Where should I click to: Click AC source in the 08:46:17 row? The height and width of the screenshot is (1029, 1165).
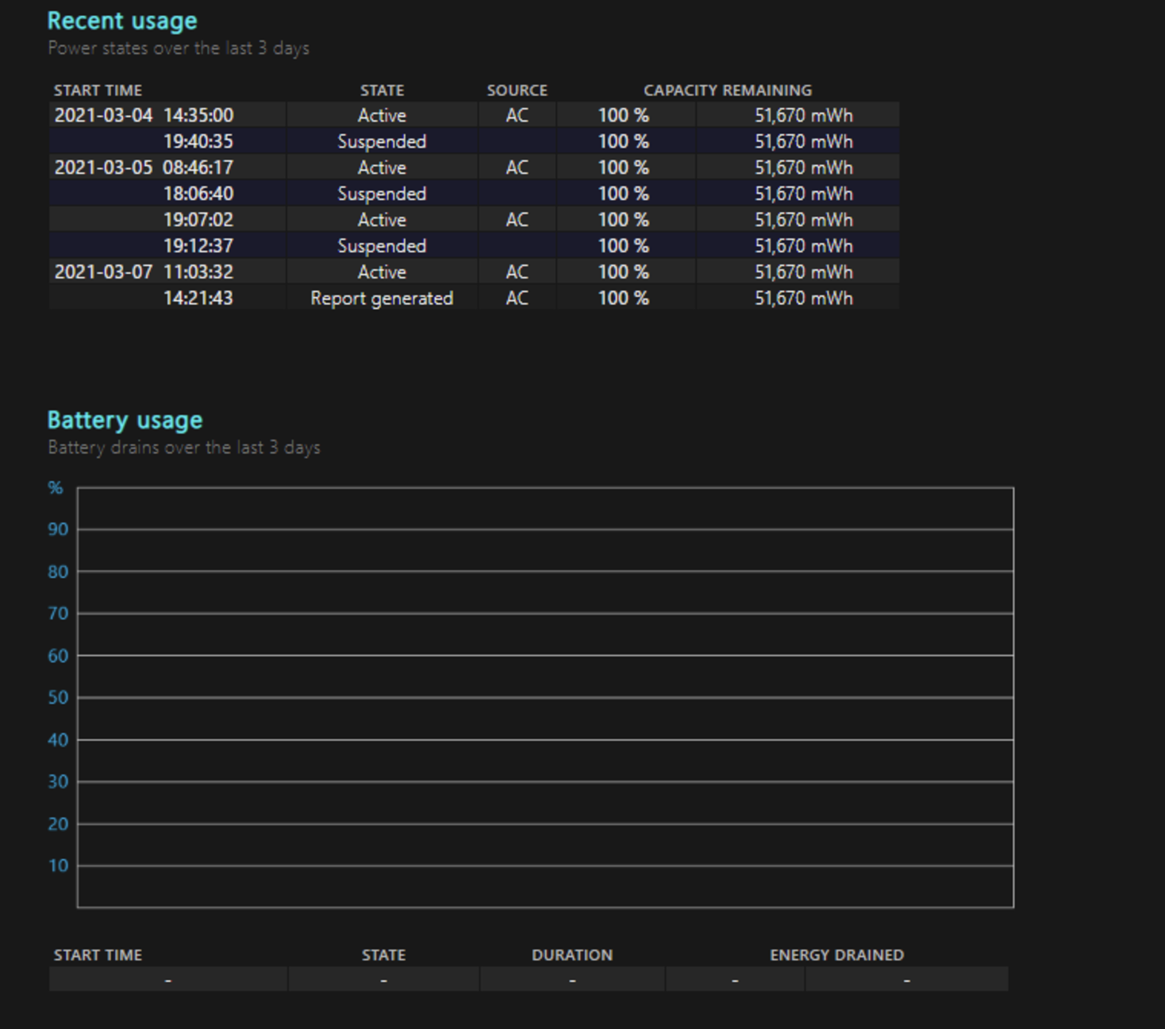(x=517, y=168)
